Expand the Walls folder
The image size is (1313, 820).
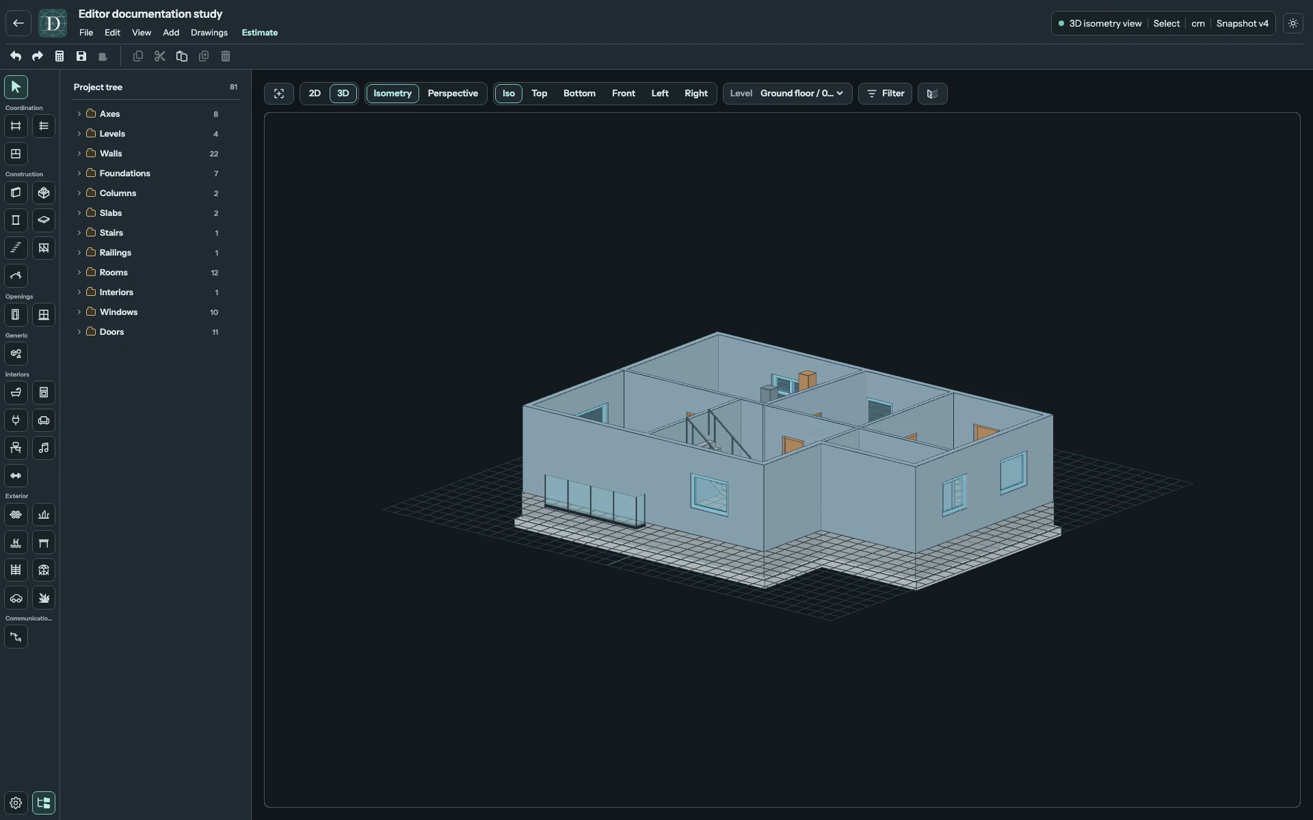coord(79,154)
